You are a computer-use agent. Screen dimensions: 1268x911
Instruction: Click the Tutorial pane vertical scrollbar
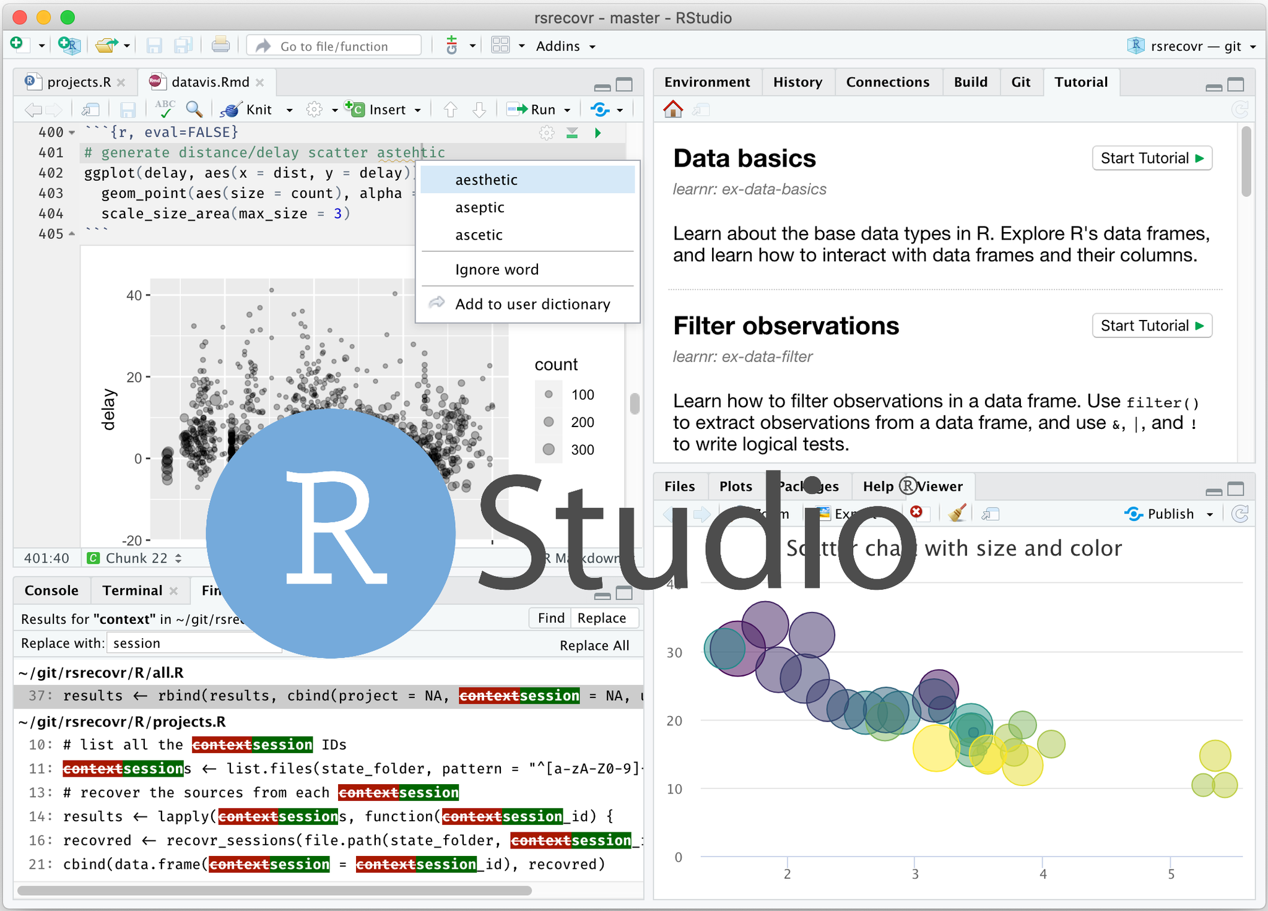coord(1246,162)
